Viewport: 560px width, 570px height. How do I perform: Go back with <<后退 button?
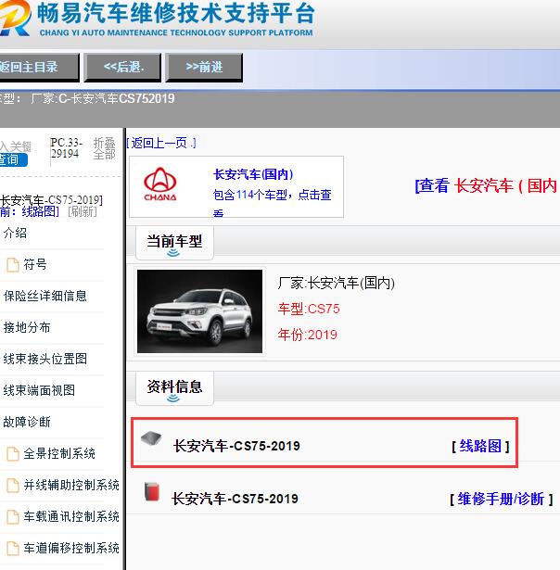point(122,68)
